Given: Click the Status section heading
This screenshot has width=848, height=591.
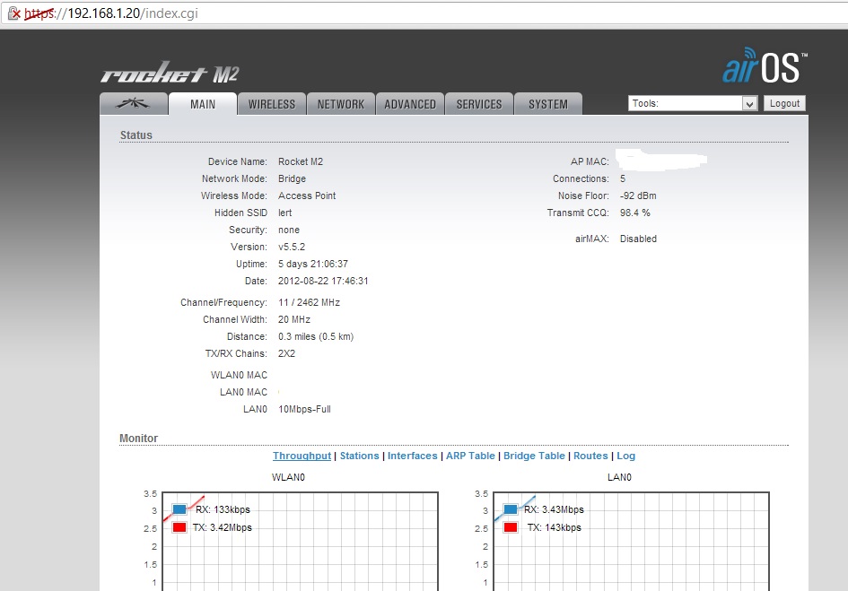Looking at the screenshot, I should (136, 135).
